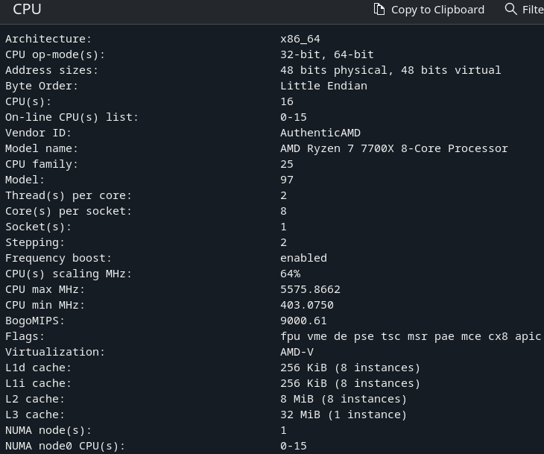544x454 pixels.
Task: Click the 'L3 cache:' label
Action: (x=35, y=414)
